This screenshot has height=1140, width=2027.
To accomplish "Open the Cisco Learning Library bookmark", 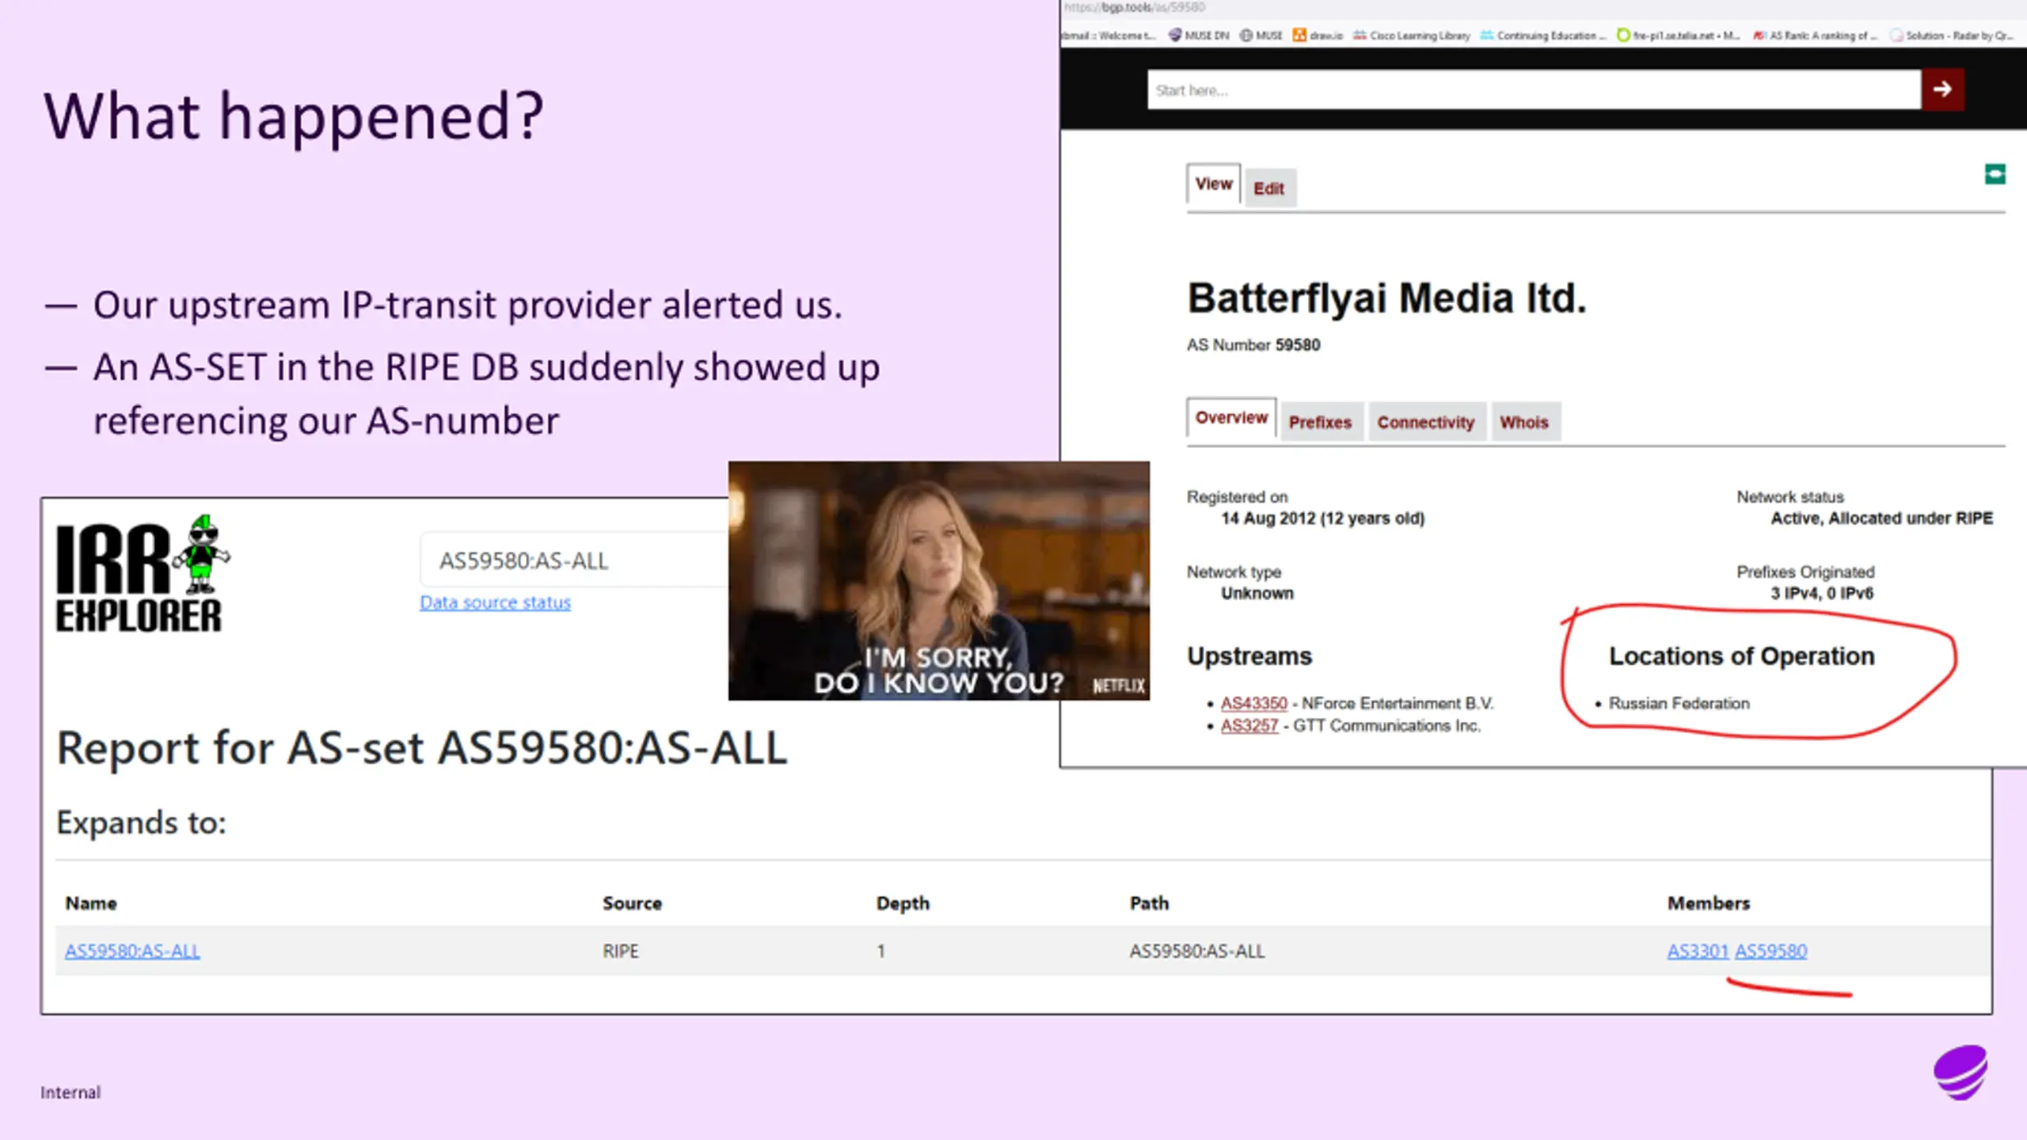I will pos(1412,35).
